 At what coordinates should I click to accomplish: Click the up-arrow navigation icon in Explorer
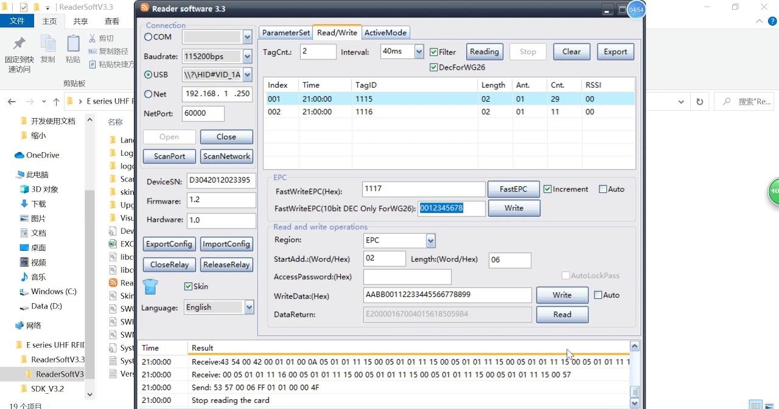(57, 102)
